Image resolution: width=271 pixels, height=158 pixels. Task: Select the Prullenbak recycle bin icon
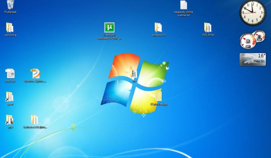[10, 5]
